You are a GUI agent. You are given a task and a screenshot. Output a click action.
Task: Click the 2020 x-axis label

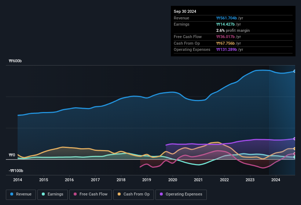(173, 180)
